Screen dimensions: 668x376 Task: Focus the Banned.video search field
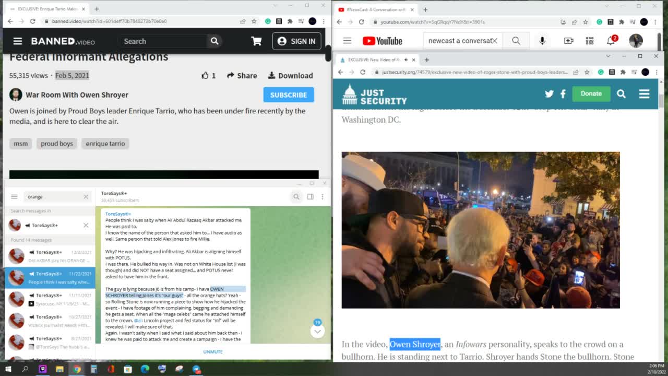[x=162, y=41]
